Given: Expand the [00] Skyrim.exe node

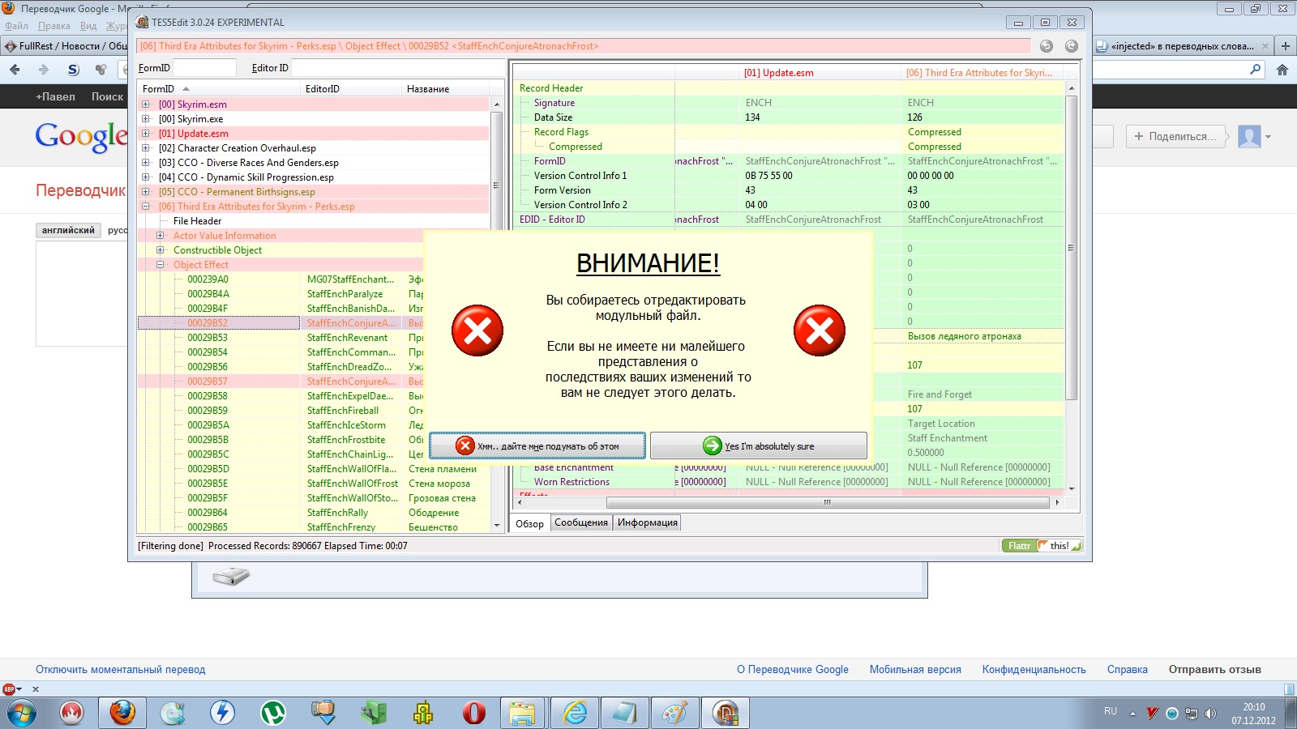Looking at the screenshot, I should tap(146, 119).
